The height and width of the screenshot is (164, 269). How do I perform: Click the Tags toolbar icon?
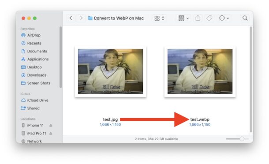point(209,18)
